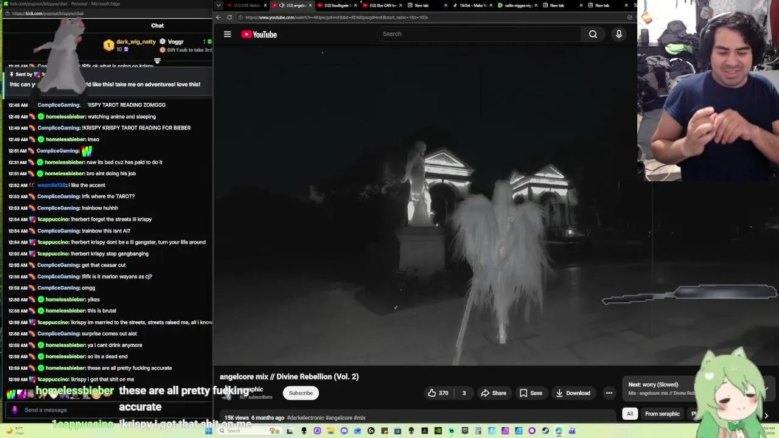Click the YouTube search magnifier button

pos(593,34)
